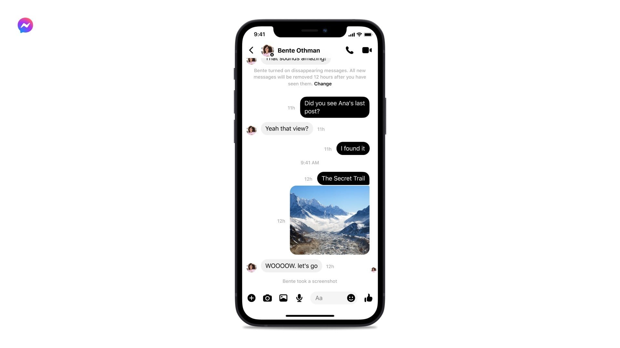The height and width of the screenshot is (348, 620).
Task: Tap the video call icon
Action: [366, 50]
